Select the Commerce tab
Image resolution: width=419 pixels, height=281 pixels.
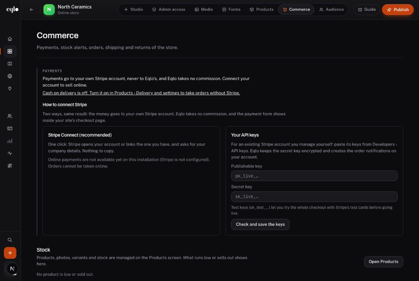click(296, 9)
